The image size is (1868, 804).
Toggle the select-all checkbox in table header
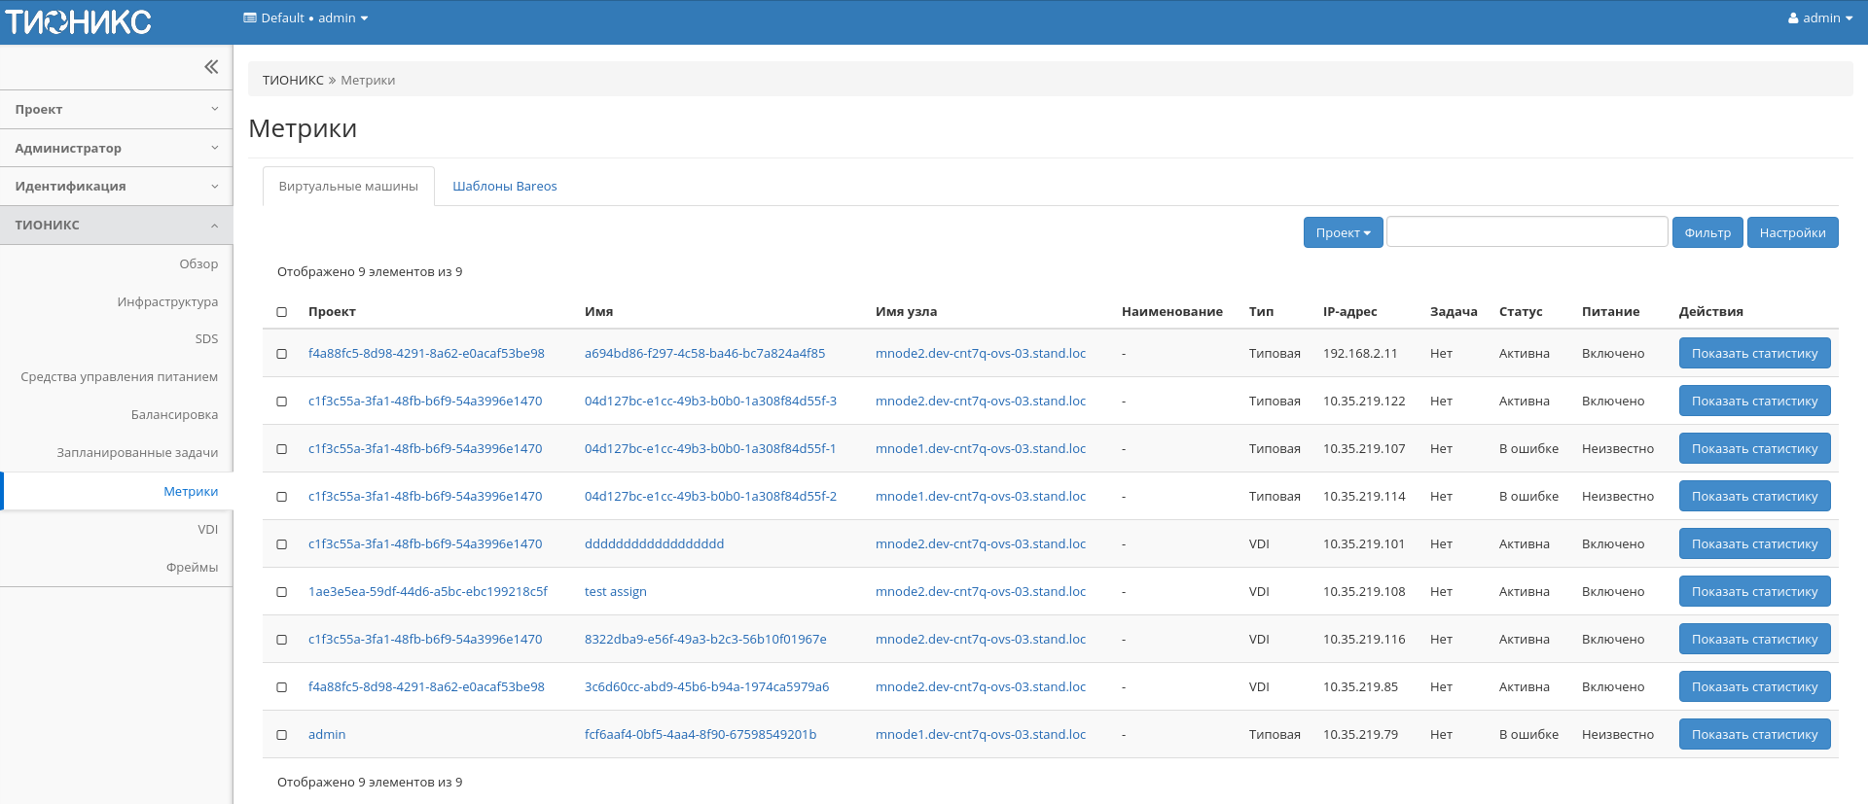coord(282,312)
